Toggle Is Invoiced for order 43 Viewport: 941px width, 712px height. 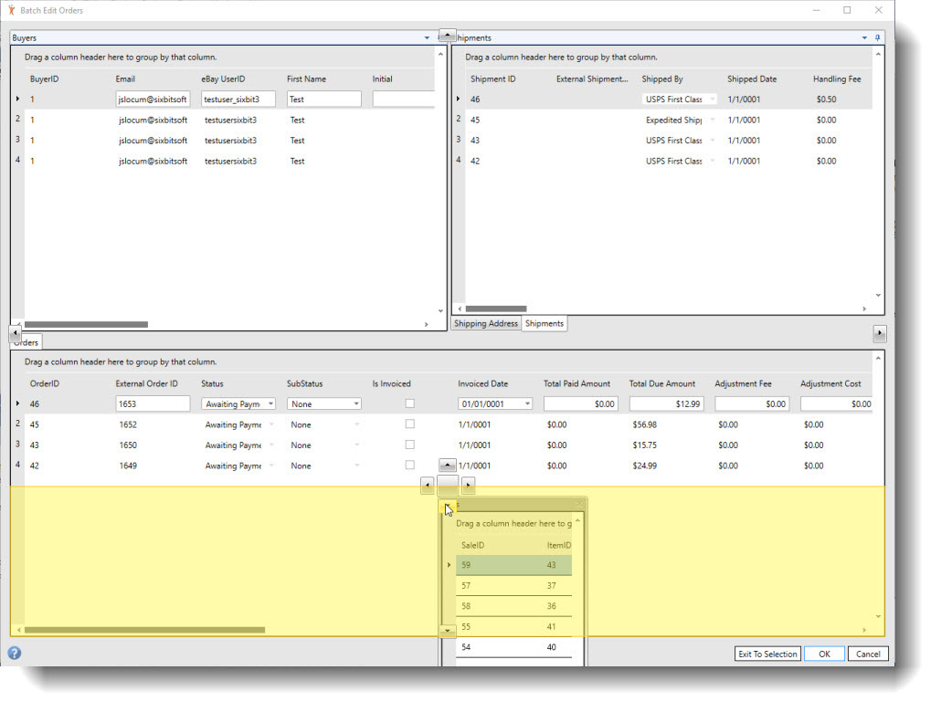pyautogui.click(x=410, y=445)
